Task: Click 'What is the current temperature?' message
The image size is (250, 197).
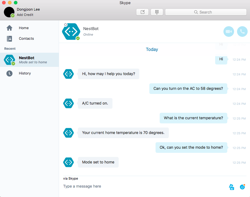Action: point(193,118)
